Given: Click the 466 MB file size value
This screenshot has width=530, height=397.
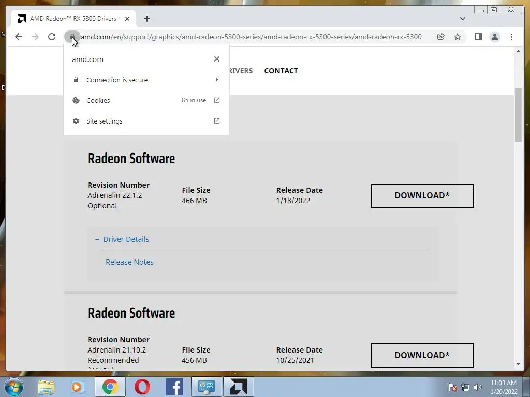Looking at the screenshot, I should (x=195, y=201).
